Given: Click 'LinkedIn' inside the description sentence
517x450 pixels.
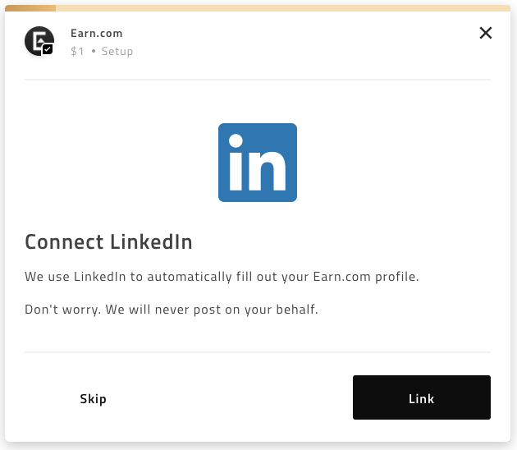Looking at the screenshot, I should (99, 277).
